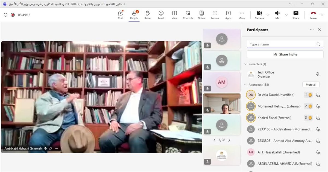Click the Raise hand icon
Viewport: 328px width, 172px height.
(x=147, y=15)
